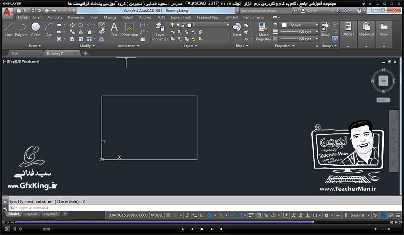Select the Trim tool
404x235 pixels.
[x=90, y=25]
